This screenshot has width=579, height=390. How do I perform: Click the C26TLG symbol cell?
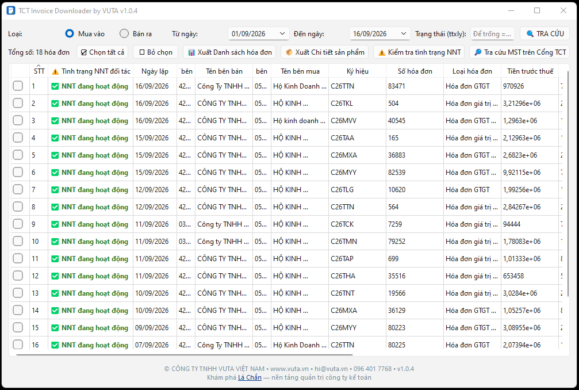click(358, 189)
